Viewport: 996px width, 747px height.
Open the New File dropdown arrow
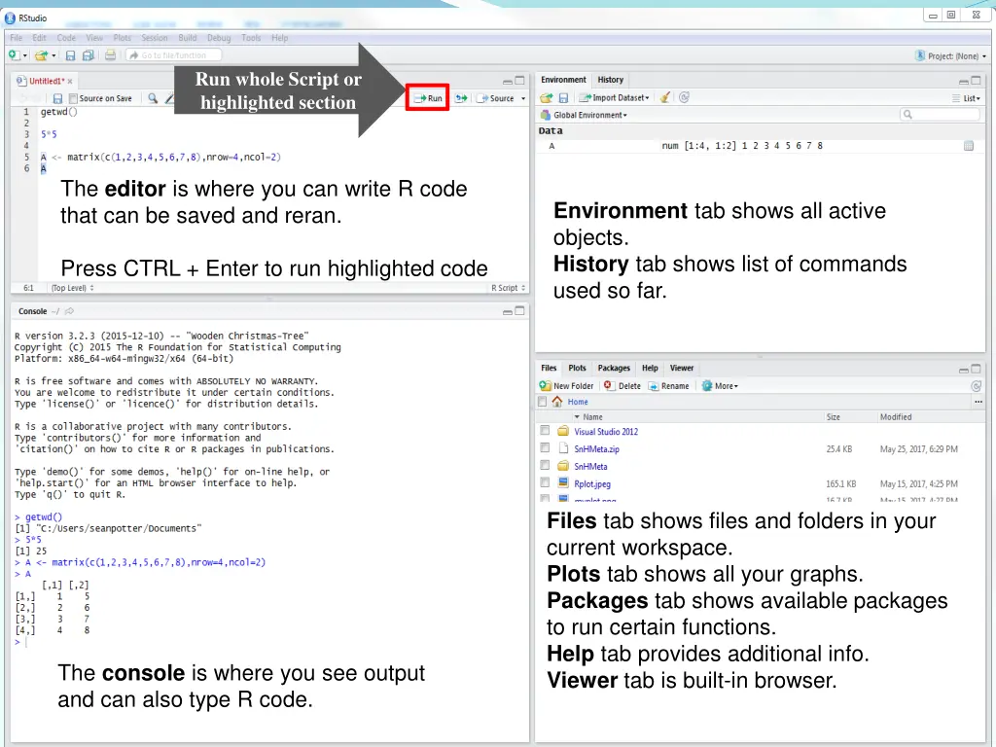pyautogui.click(x=24, y=55)
